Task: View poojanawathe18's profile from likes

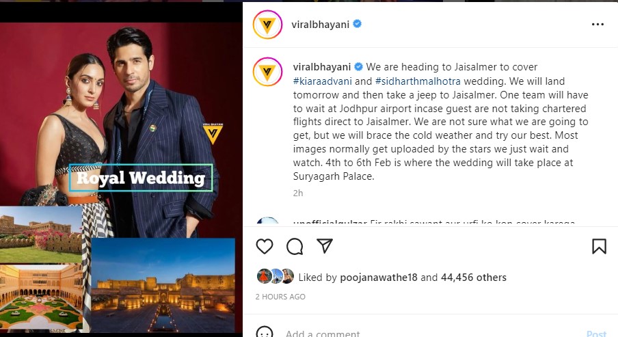Action: pos(378,278)
